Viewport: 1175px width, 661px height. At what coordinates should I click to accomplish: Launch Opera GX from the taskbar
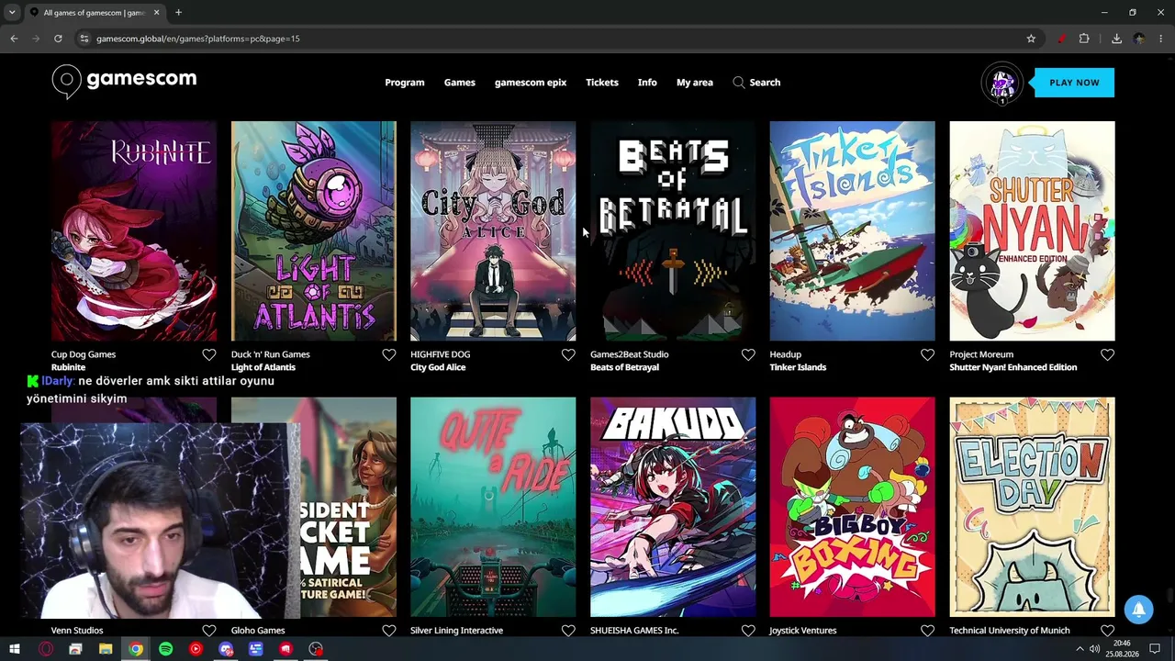[45, 649]
